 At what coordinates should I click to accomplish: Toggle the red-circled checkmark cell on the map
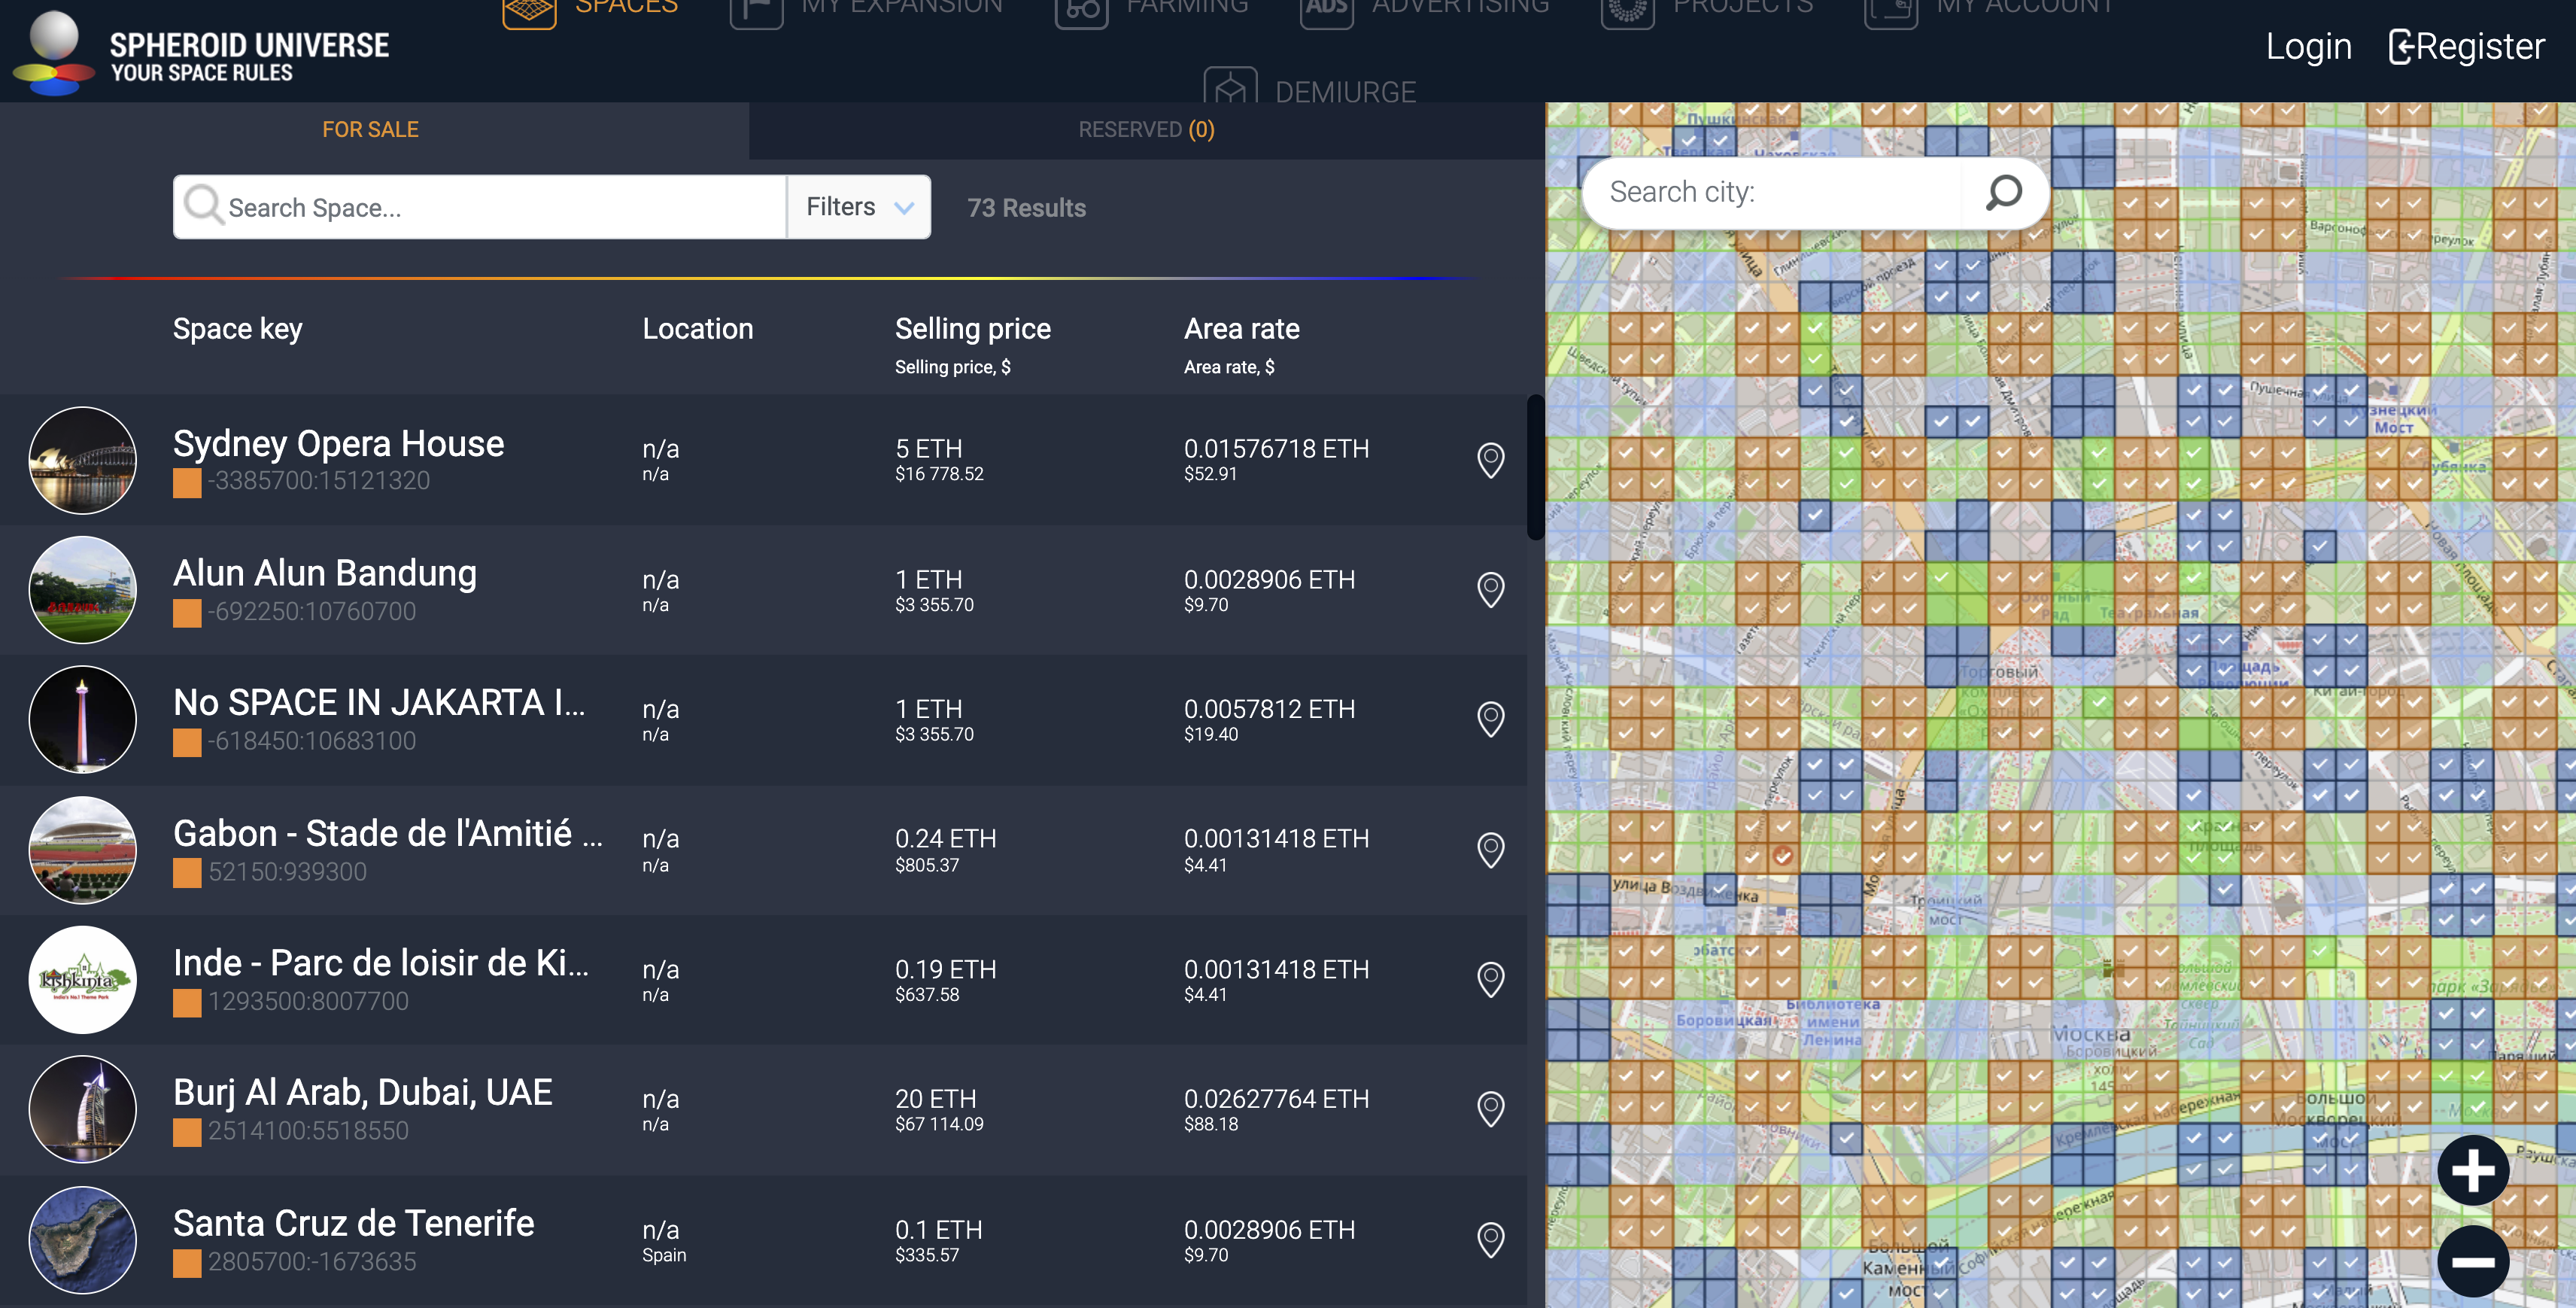1782,856
